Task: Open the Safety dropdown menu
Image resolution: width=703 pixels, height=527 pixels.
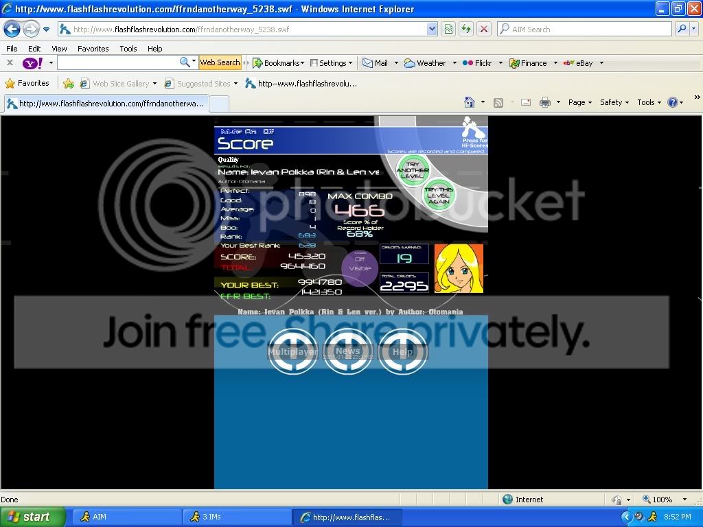Action: 614,102
